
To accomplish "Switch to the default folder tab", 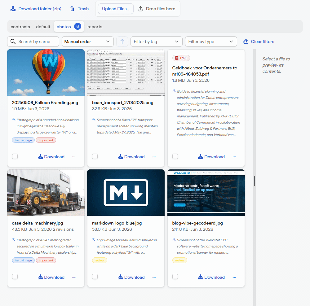I will 43,27.
